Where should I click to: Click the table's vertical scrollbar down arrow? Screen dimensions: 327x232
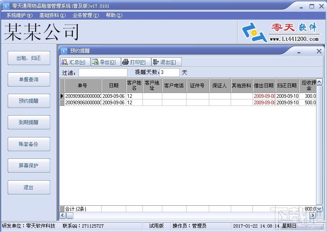[x=319, y=209]
